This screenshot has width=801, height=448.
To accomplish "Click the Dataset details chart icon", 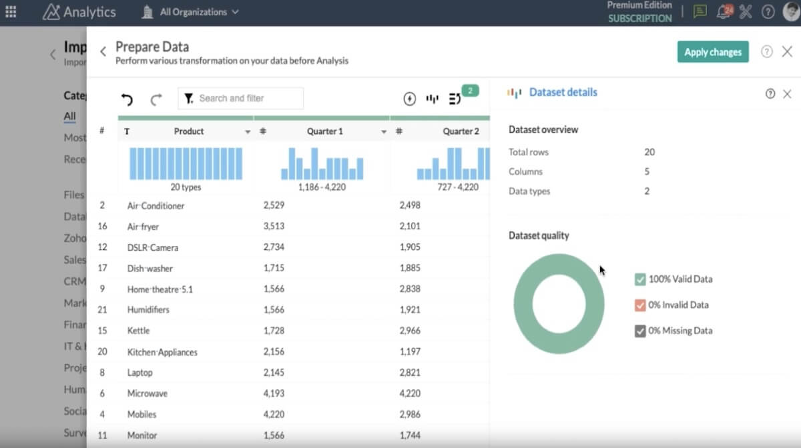I will [514, 93].
